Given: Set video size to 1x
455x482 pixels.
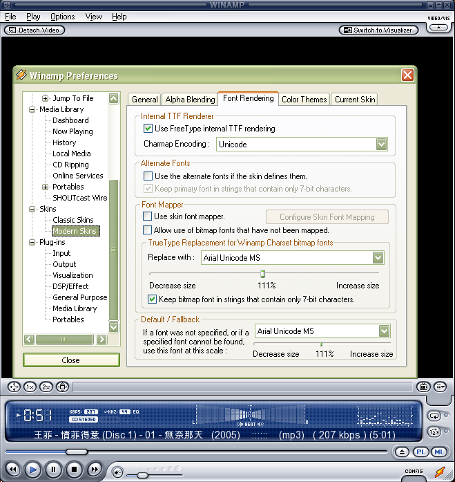Looking at the screenshot, I should (30, 387).
